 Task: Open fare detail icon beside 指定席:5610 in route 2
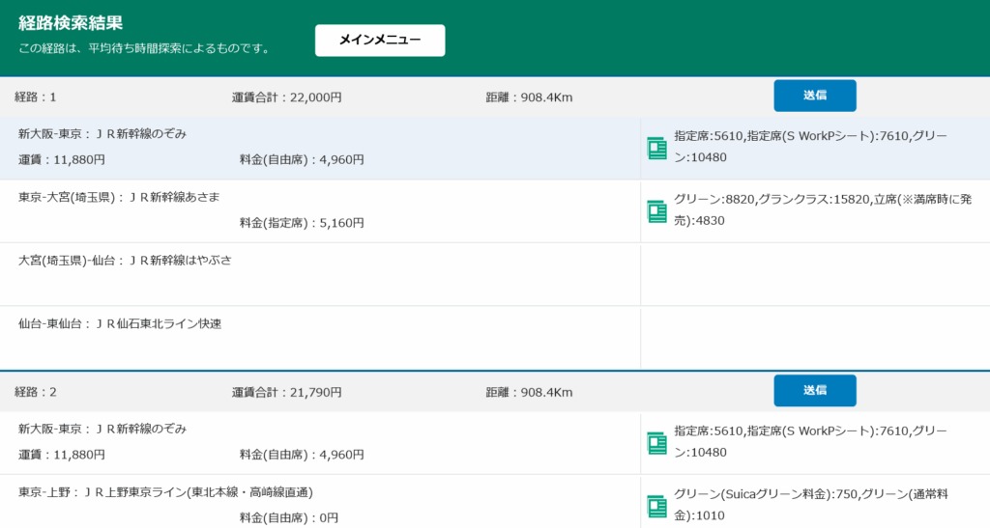tap(657, 443)
